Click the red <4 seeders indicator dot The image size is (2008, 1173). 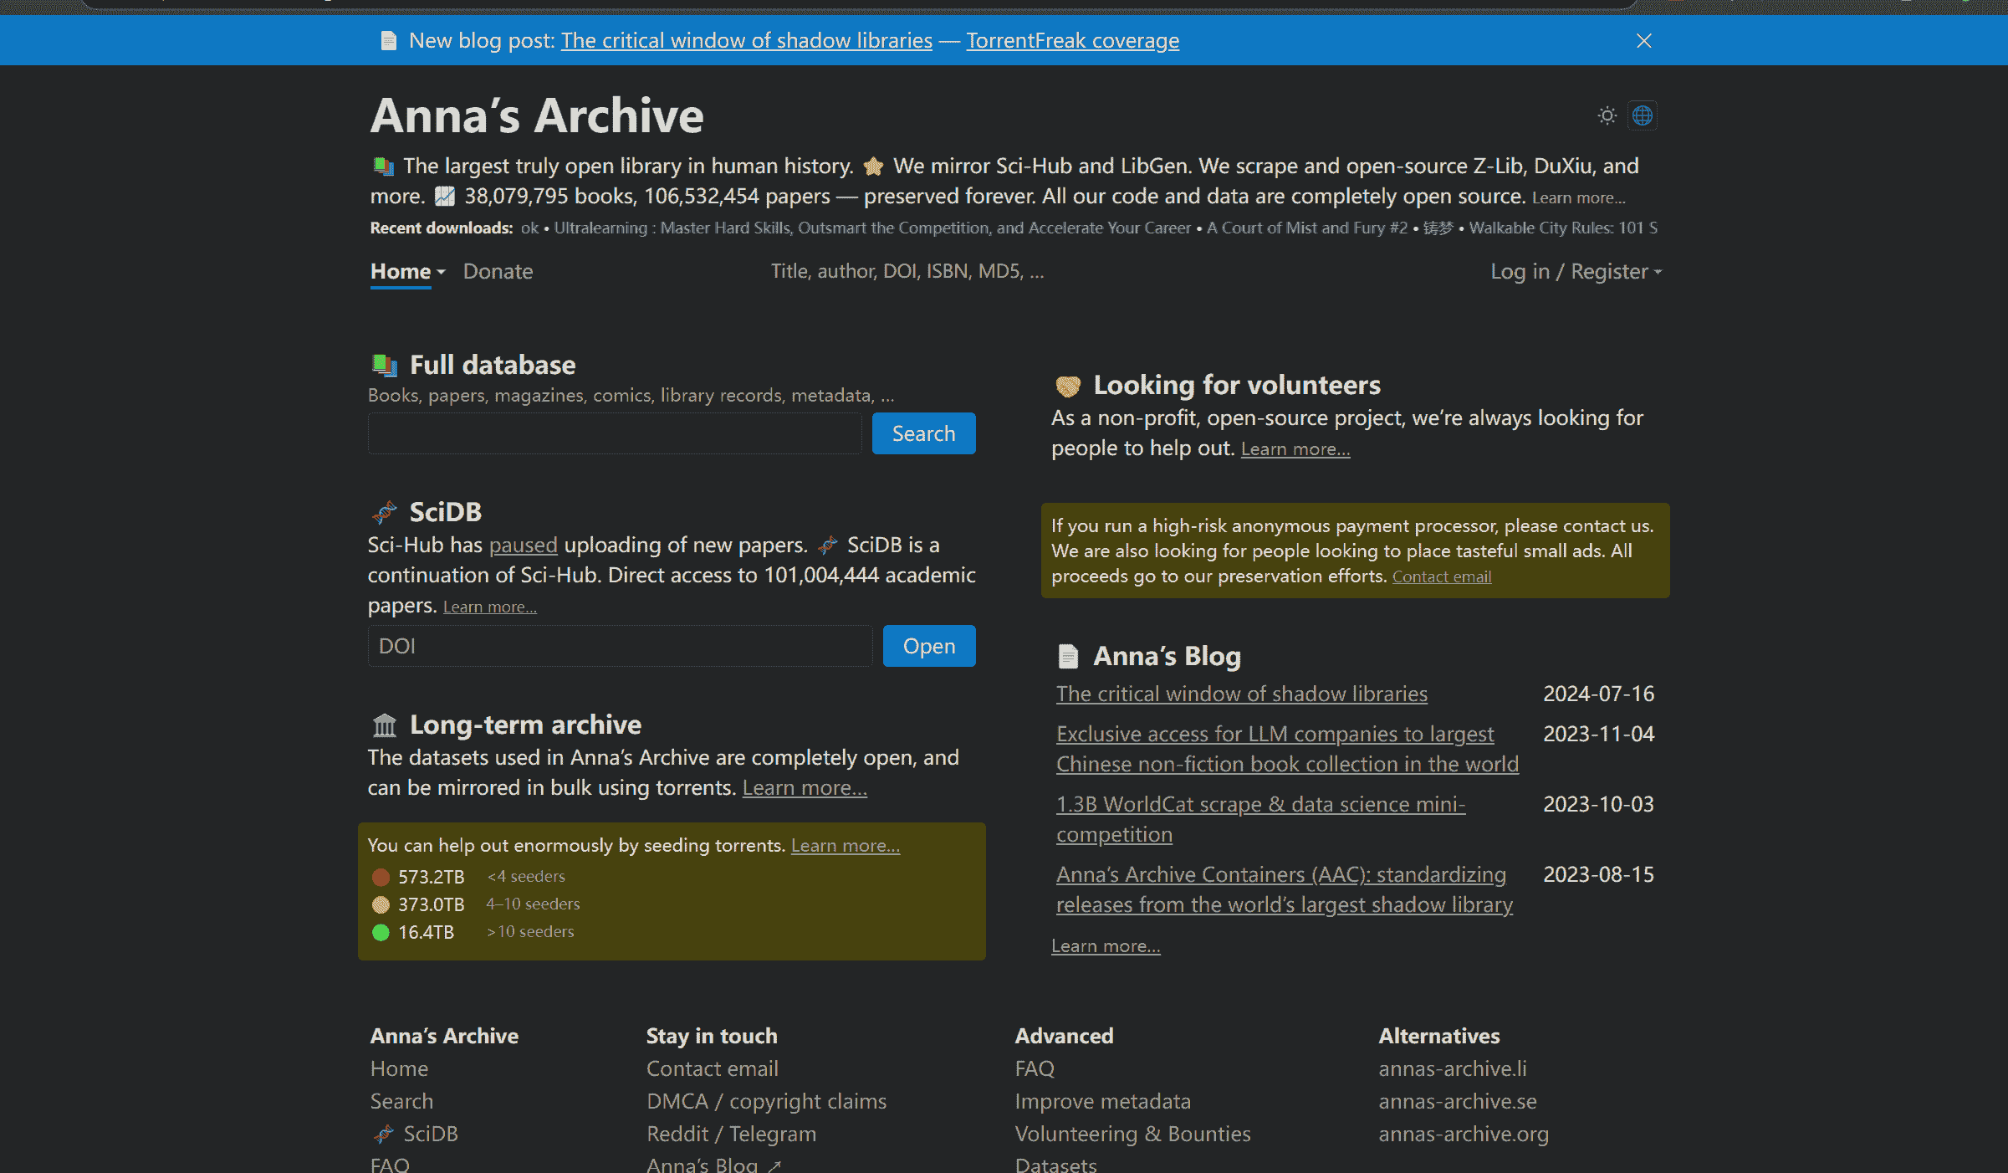[x=381, y=877]
